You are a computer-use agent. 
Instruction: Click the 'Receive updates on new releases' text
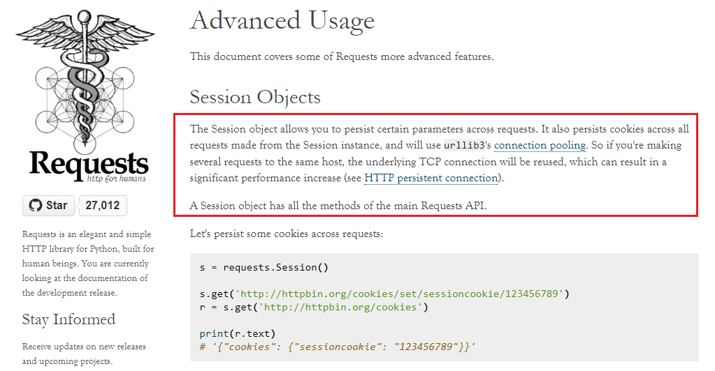(x=84, y=347)
